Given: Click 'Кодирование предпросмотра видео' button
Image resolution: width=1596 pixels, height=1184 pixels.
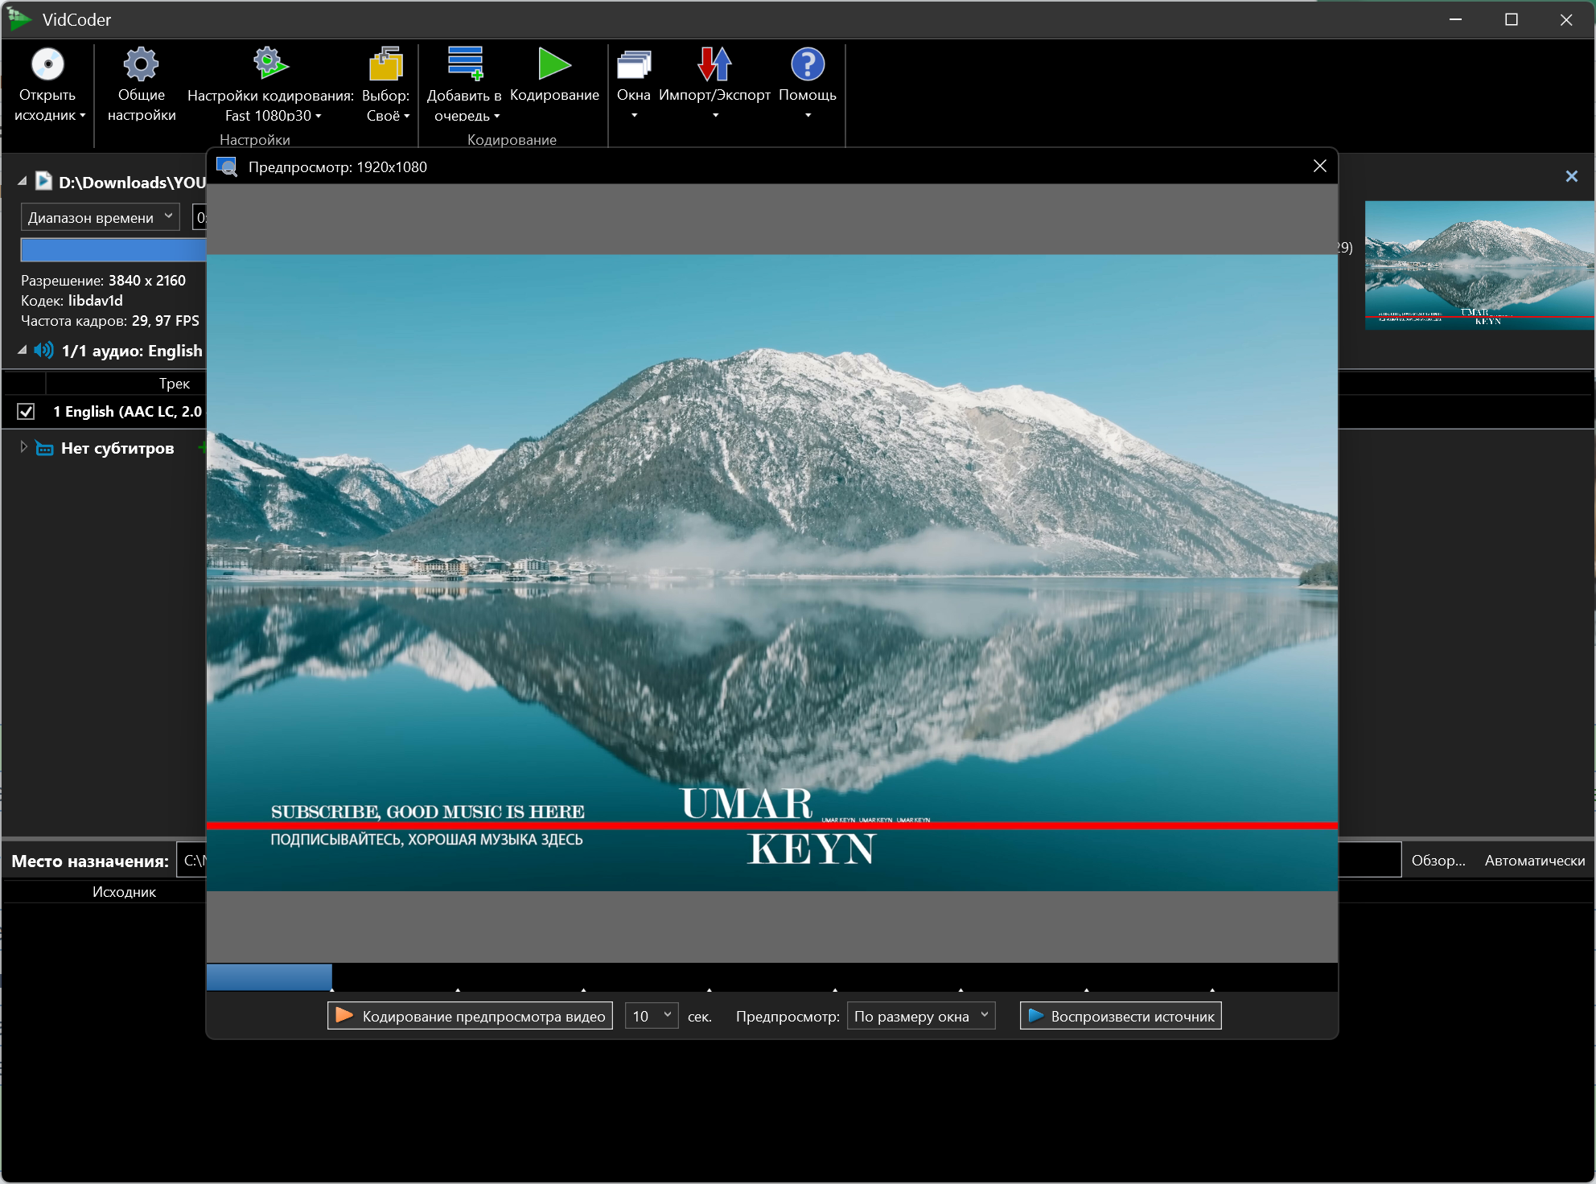Looking at the screenshot, I should pos(471,1016).
